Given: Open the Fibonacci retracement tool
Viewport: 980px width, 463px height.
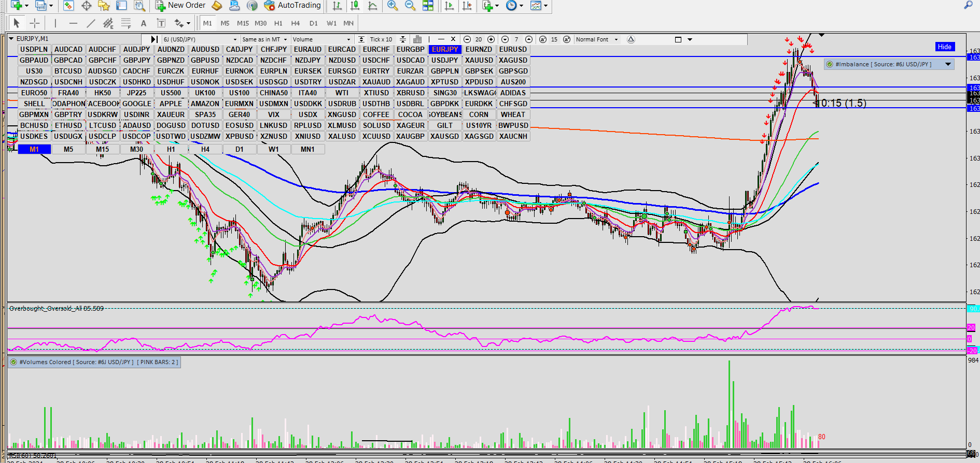Looking at the screenshot, I should click(126, 23).
